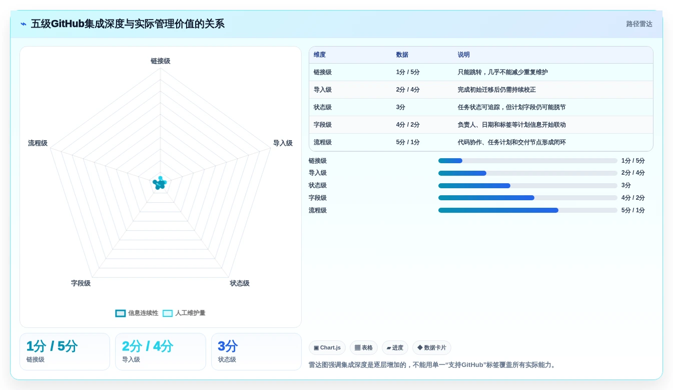The width and height of the screenshot is (673, 390).
Task: Click the radar data points cluster at center
Action: coord(160,183)
